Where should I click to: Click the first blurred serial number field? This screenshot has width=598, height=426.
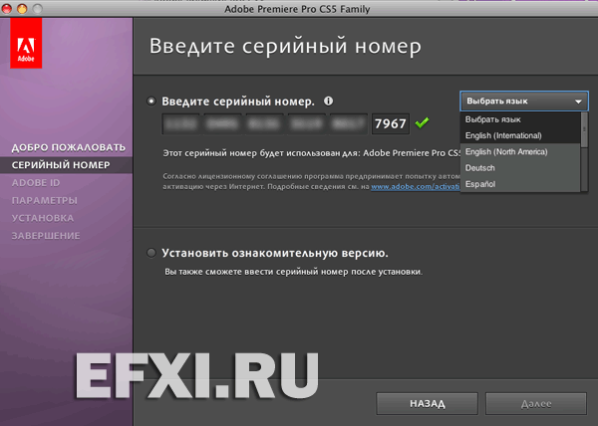[181, 123]
